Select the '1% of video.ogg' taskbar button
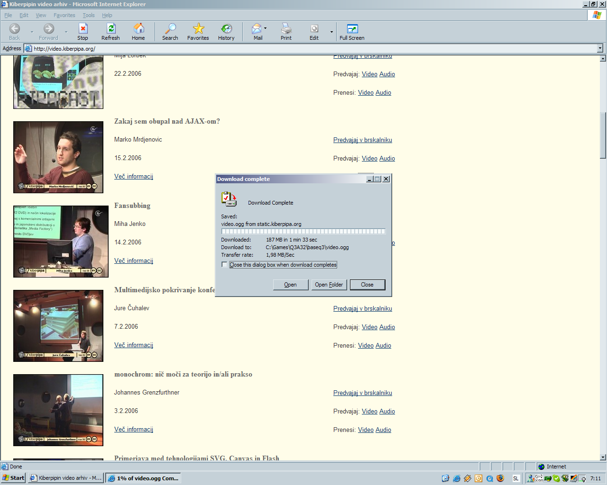This screenshot has height=485, width=607. pos(143,478)
